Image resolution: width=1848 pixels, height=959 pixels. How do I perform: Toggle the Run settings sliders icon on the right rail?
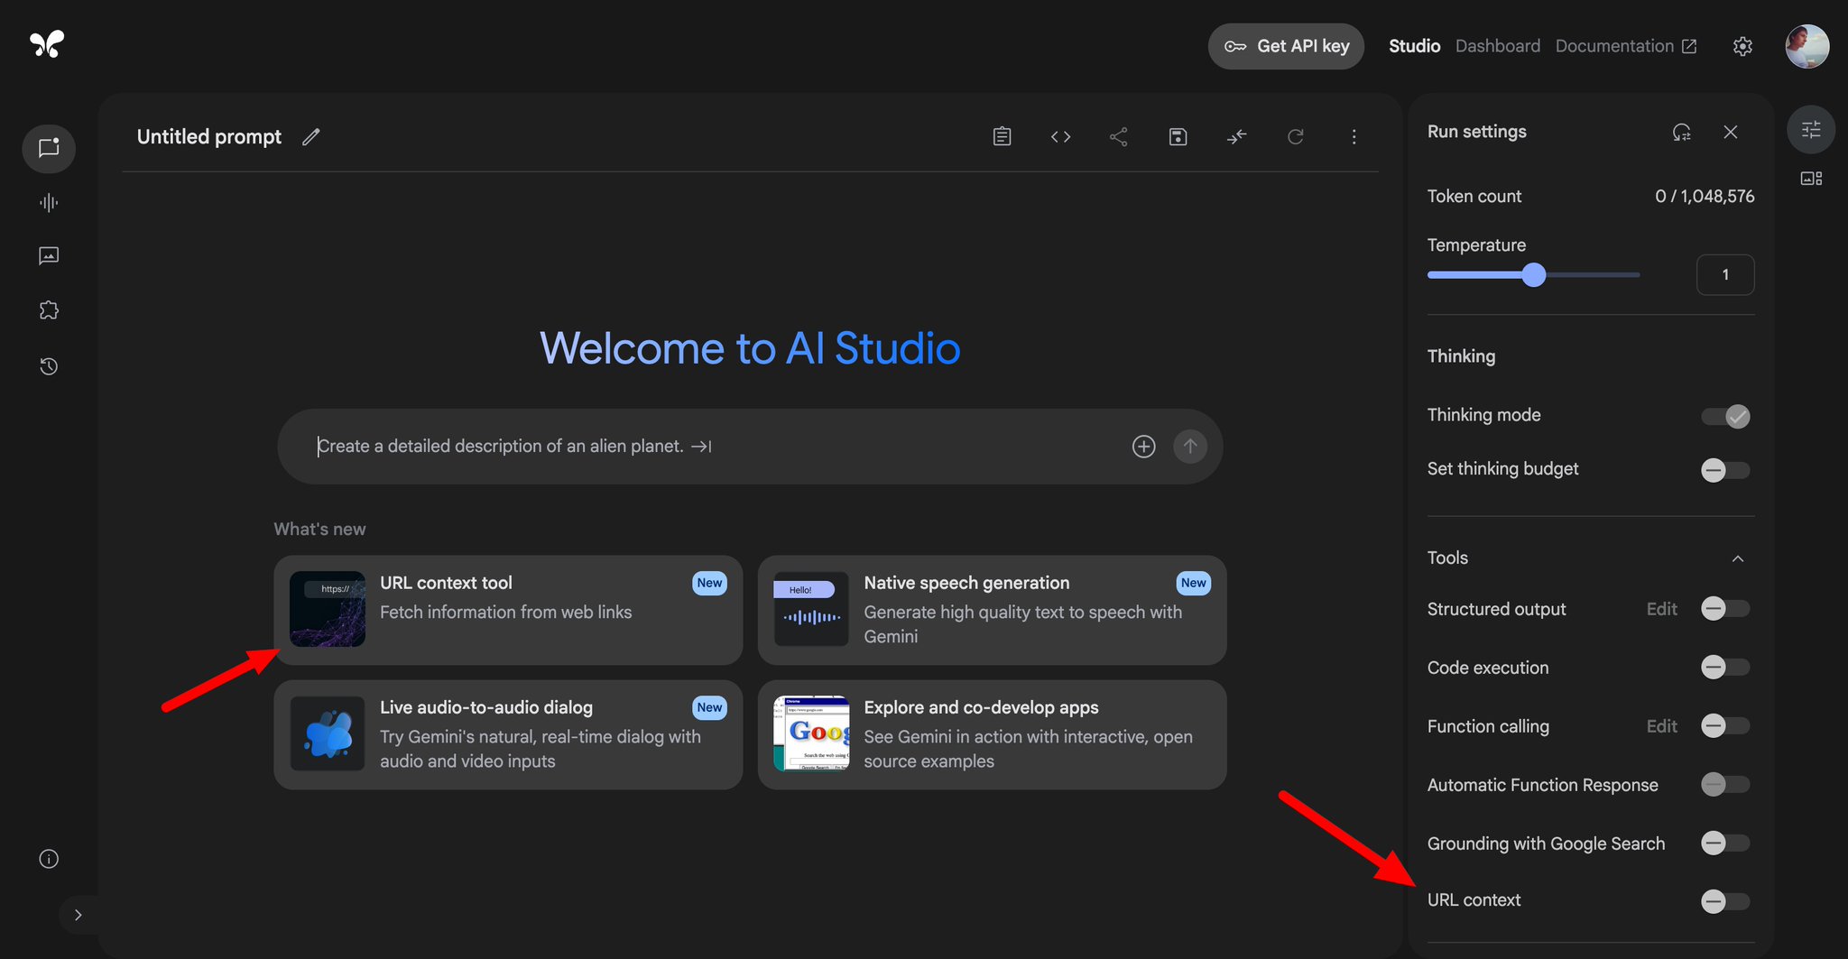1811,130
